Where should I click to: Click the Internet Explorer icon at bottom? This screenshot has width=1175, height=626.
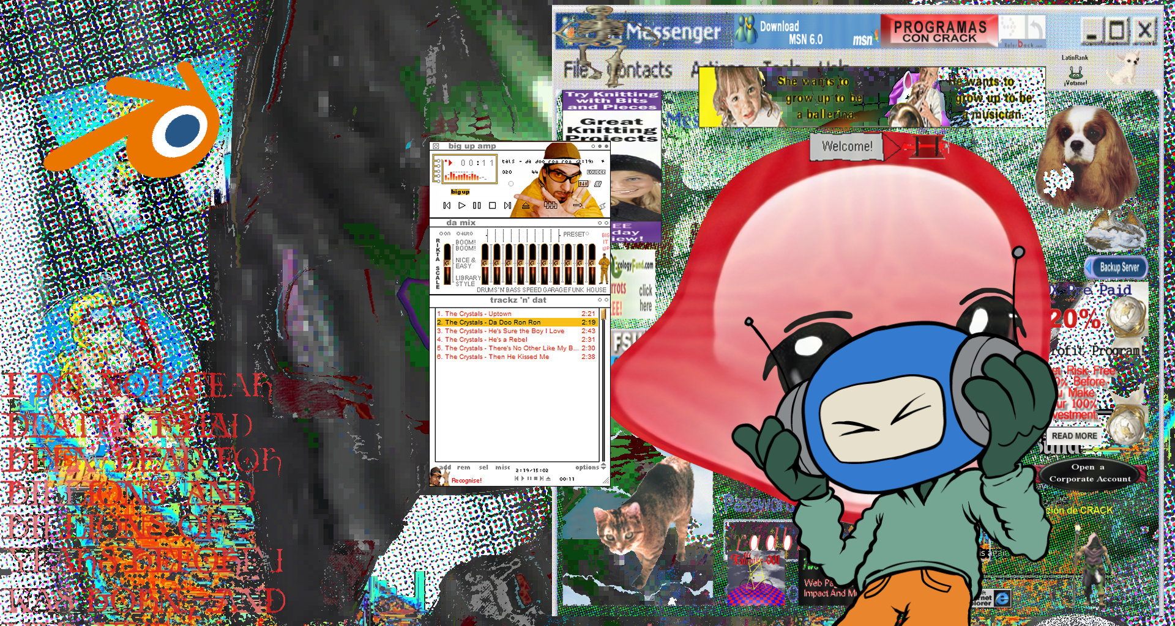(1002, 598)
